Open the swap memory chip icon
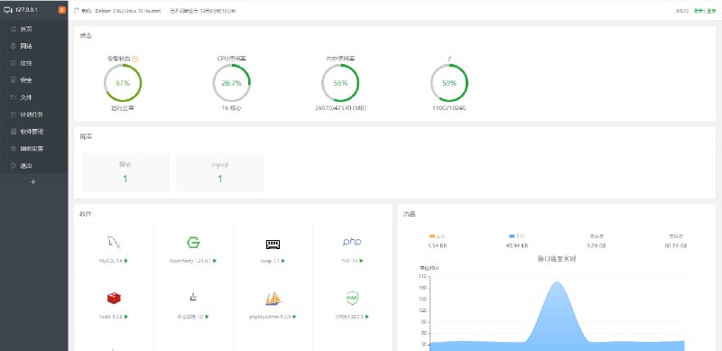The height and width of the screenshot is (351, 722). pyautogui.click(x=273, y=245)
